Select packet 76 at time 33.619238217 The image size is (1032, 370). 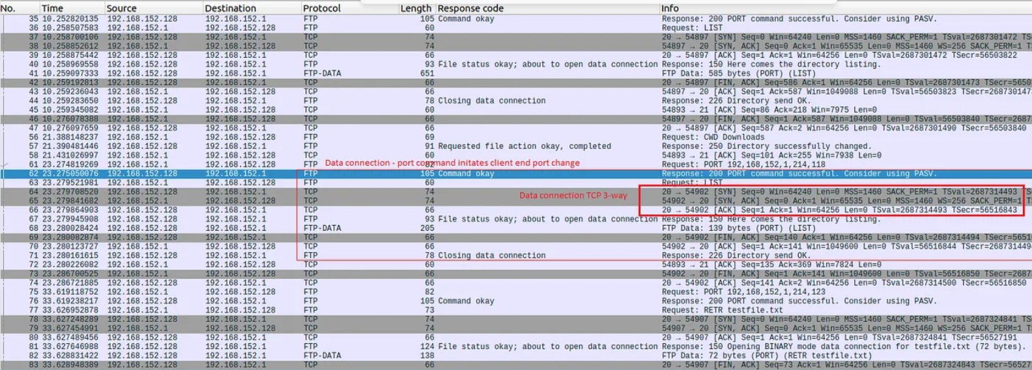[516, 301]
